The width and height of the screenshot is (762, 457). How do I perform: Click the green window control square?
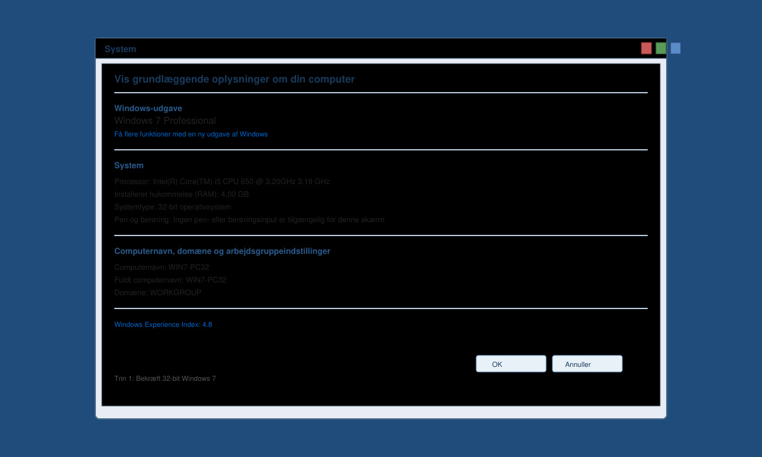tap(661, 48)
